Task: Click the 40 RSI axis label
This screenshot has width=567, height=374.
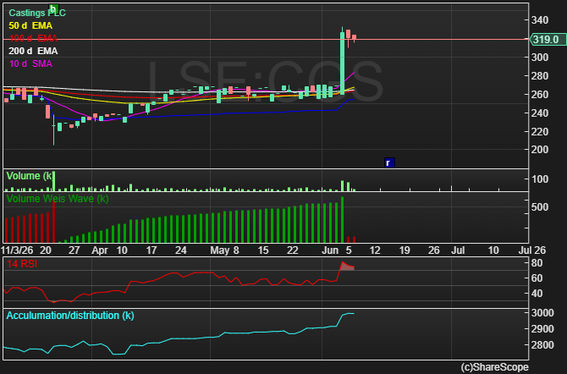Action: pyautogui.click(x=537, y=294)
